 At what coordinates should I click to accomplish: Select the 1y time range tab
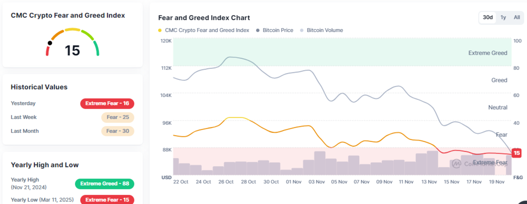click(503, 18)
